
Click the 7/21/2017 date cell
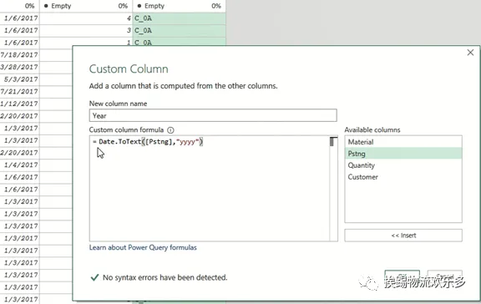point(20,92)
